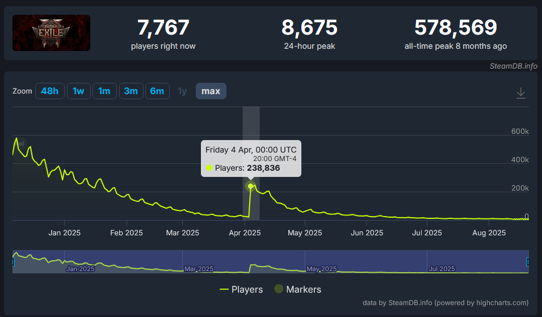The height and width of the screenshot is (317, 542).
Task: Click the 'Friday 4 Apr, 00:00 UTC' tooltip header
Action: 251,150
